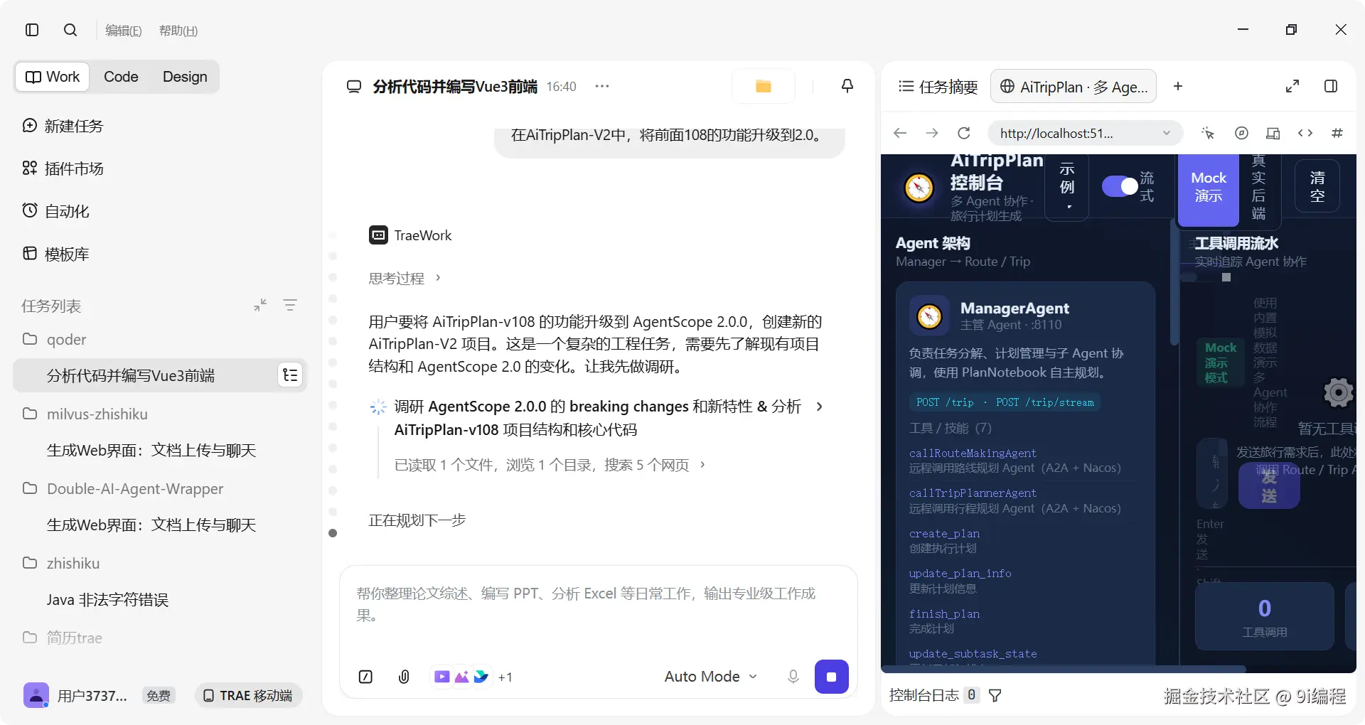This screenshot has width=1365, height=725.
Task: Attach a file with paperclip icon
Action: 404,677
